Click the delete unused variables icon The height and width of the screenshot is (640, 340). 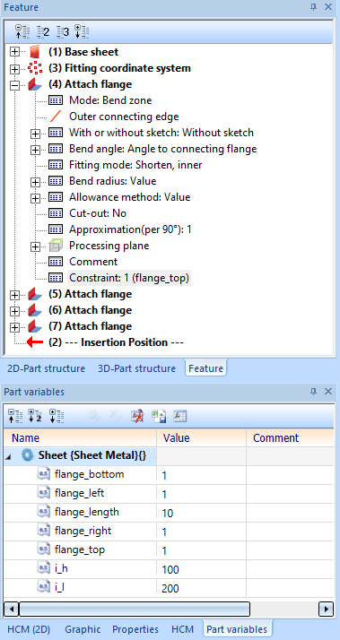coord(138,416)
